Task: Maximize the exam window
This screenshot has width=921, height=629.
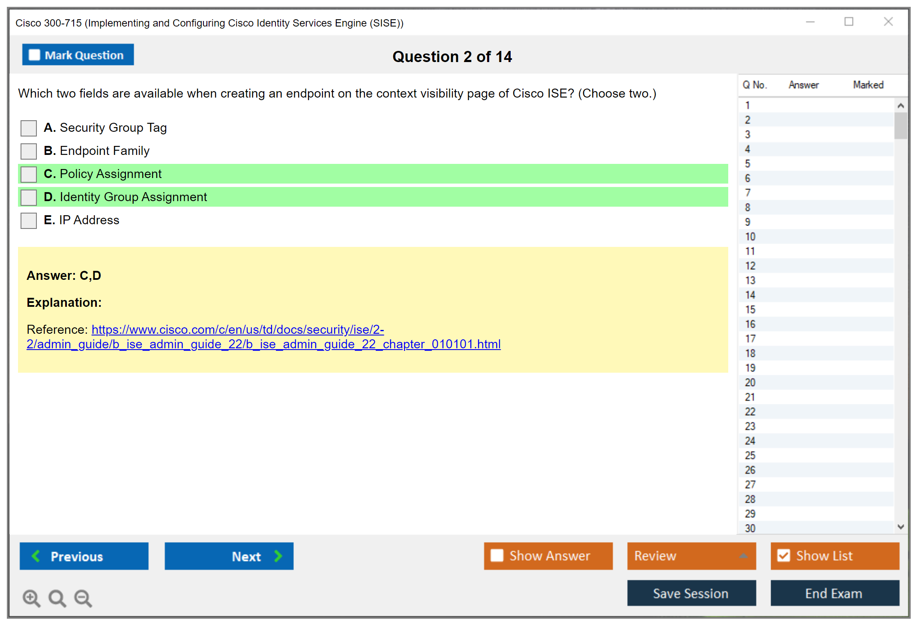Action: coord(849,22)
